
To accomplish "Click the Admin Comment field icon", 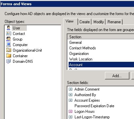I will tap(71, 89).
